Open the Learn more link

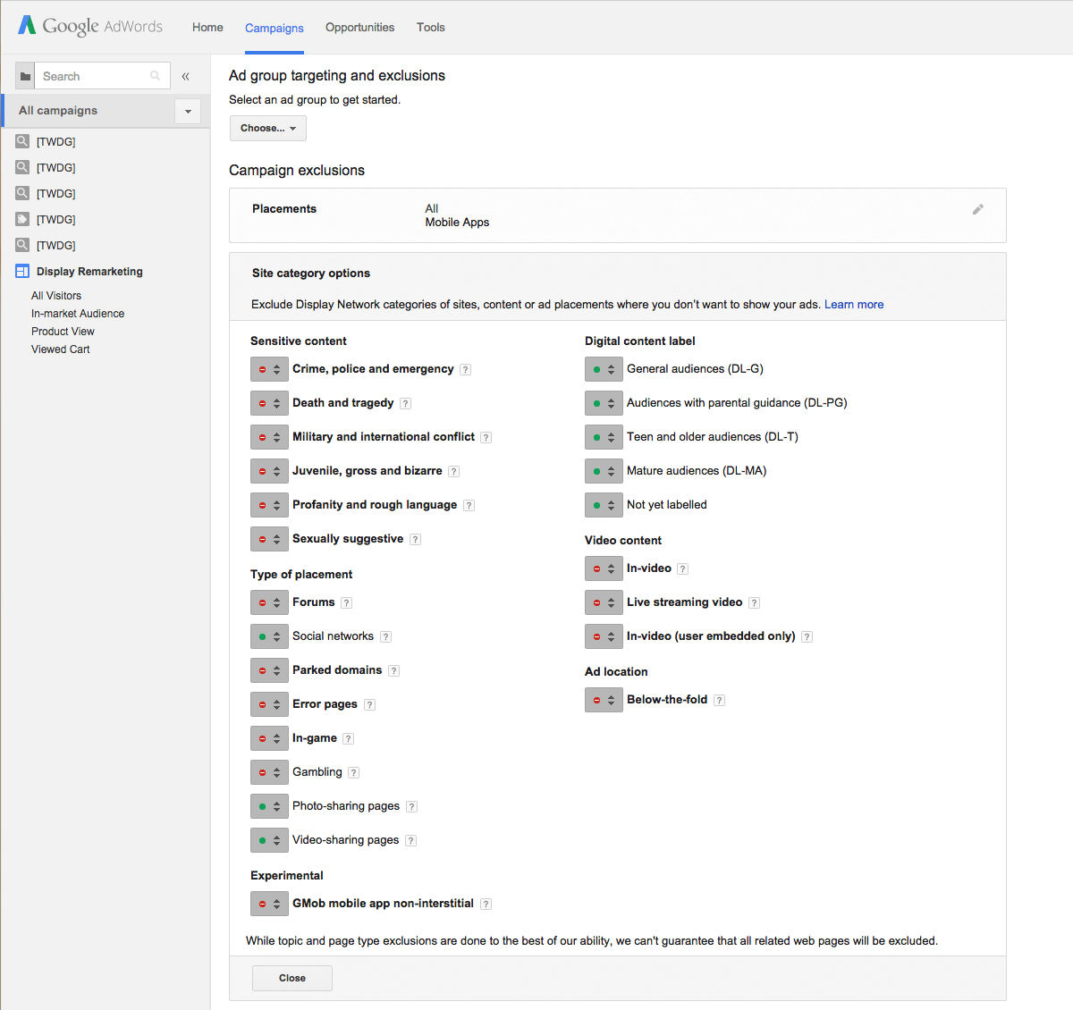tap(853, 305)
